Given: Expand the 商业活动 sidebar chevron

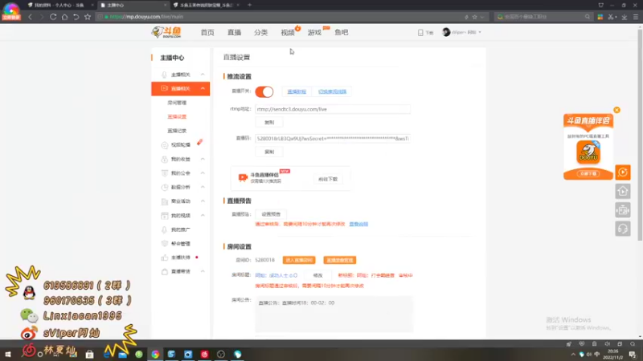Looking at the screenshot, I should tap(203, 201).
